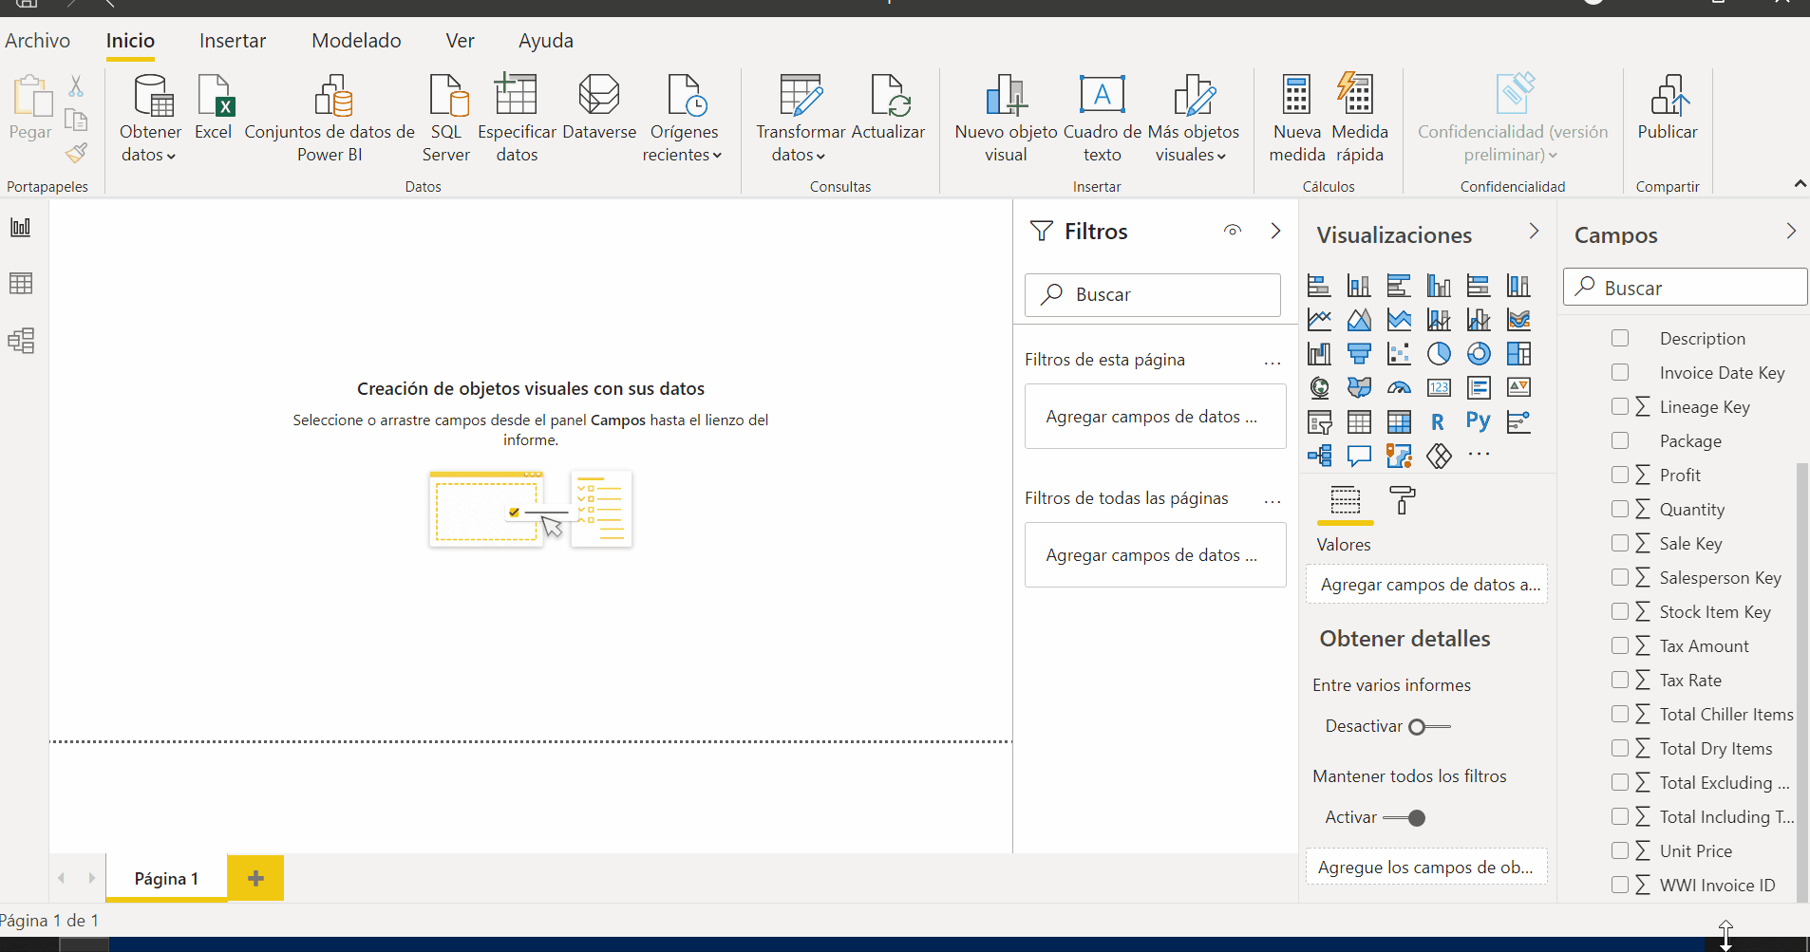Add a new report page with plus button
This screenshot has height=952, width=1810.
[x=255, y=878]
